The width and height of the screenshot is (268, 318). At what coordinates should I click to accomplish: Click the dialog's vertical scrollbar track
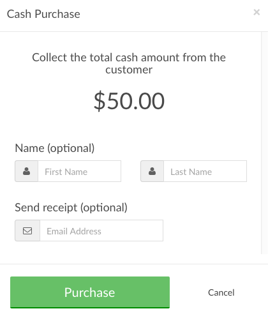point(265,142)
